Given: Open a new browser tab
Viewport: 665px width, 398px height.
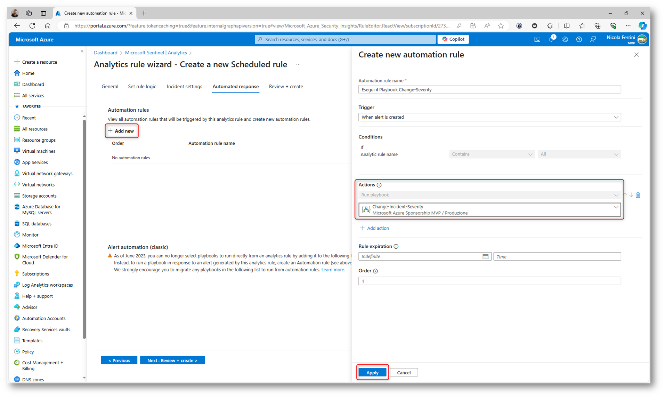Looking at the screenshot, I should (144, 13).
